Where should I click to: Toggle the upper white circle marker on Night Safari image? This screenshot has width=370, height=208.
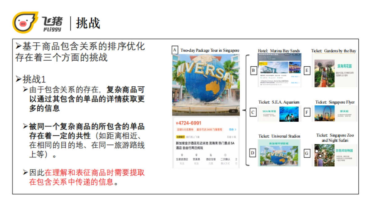point(317,151)
